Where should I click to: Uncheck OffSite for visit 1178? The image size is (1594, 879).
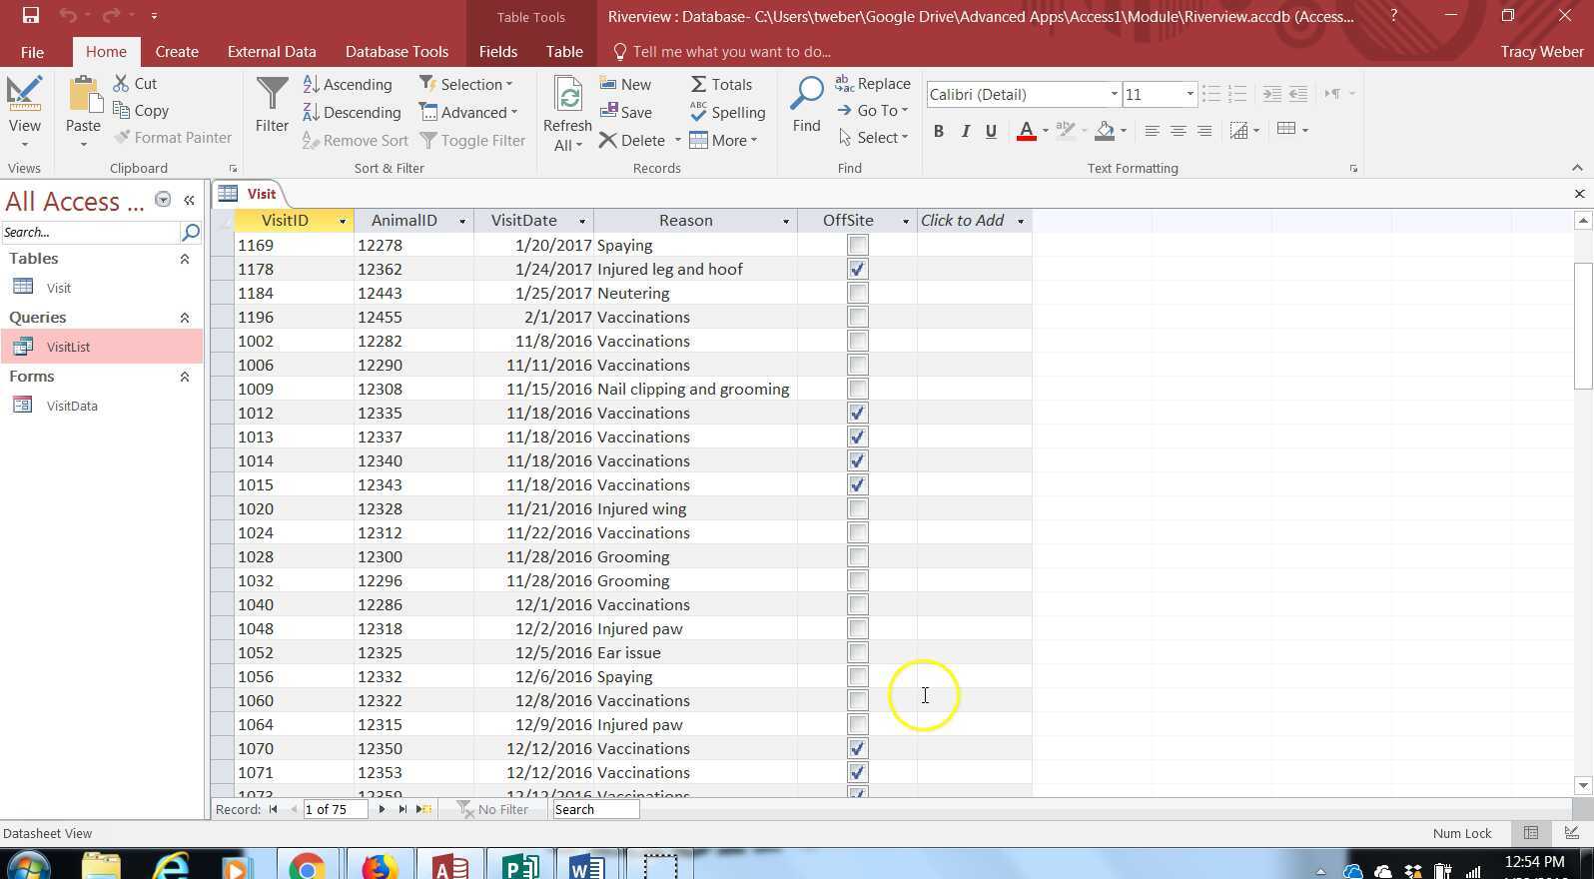click(x=857, y=269)
